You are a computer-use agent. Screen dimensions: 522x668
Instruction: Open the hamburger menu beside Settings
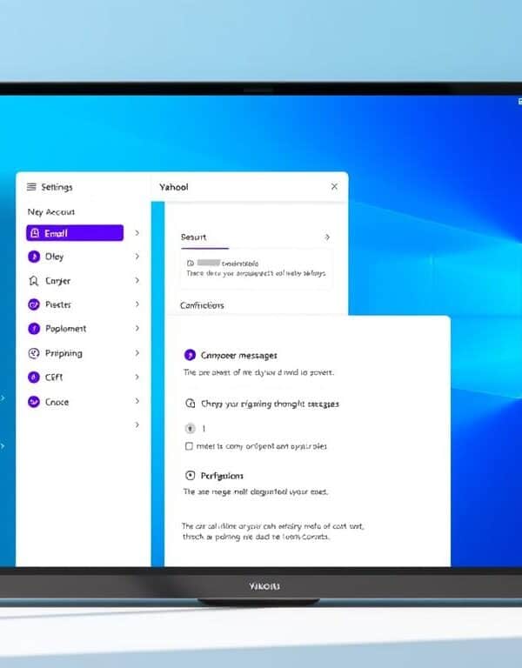(31, 187)
